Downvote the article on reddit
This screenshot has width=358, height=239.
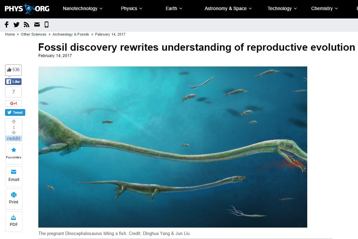[14, 133]
